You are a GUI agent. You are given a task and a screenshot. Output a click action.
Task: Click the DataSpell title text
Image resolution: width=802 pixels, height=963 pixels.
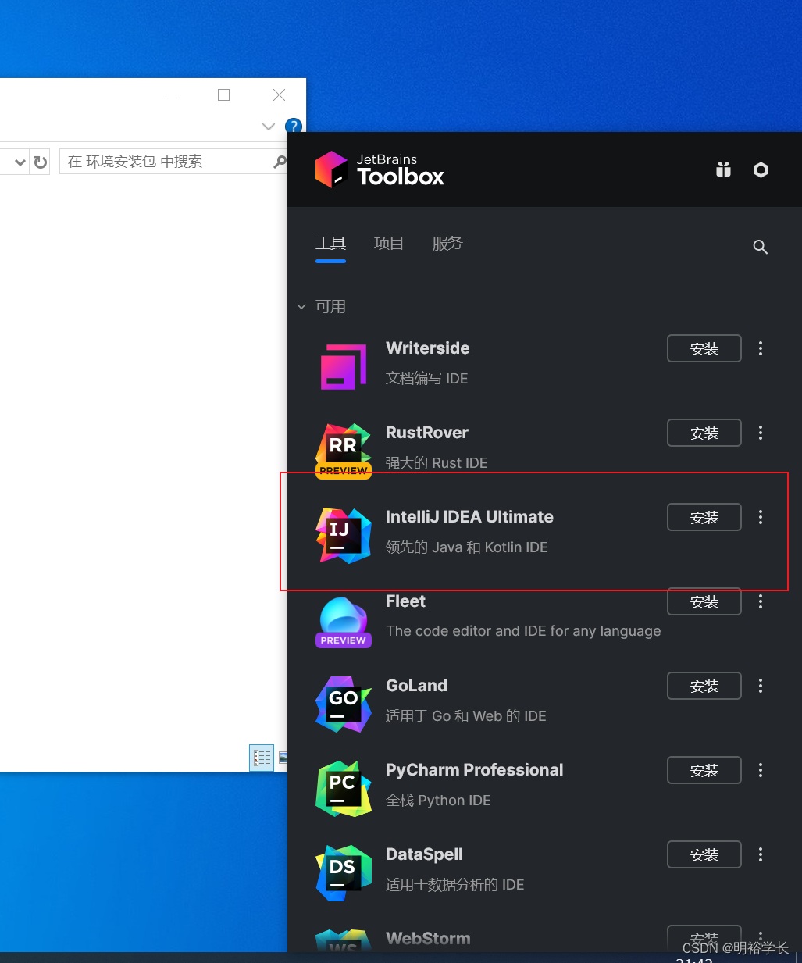click(x=424, y=854)
